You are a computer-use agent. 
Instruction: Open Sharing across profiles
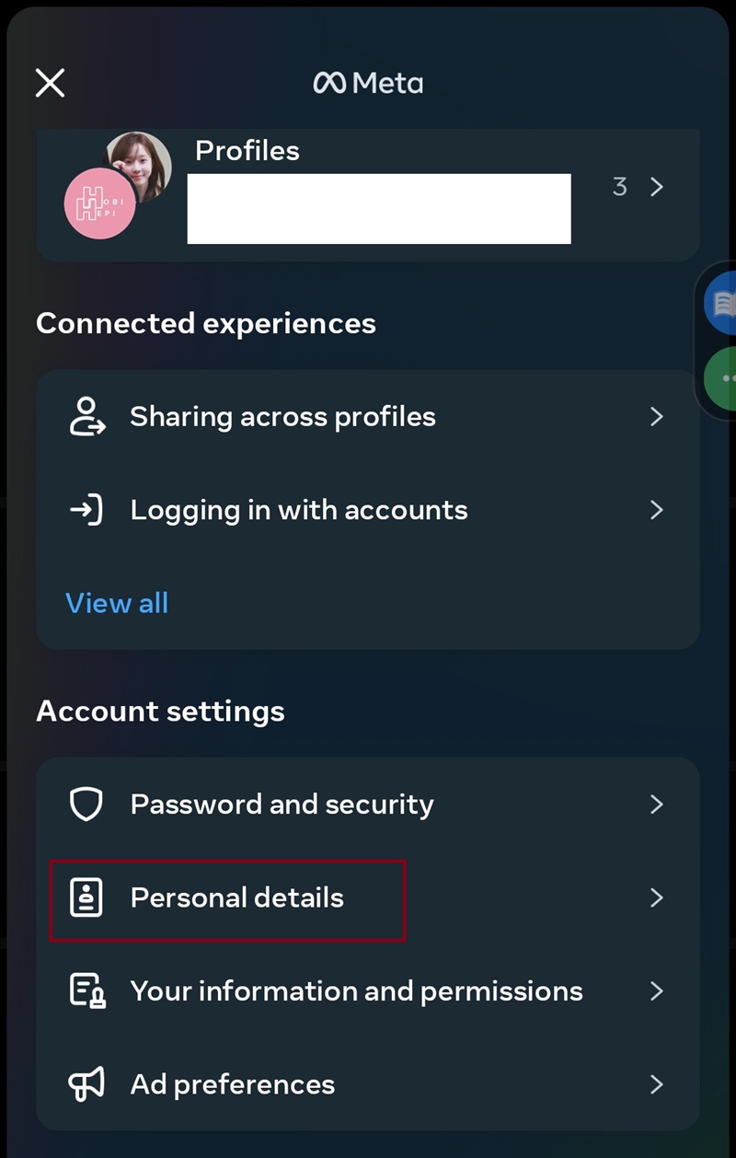click(x=282, y=416)
